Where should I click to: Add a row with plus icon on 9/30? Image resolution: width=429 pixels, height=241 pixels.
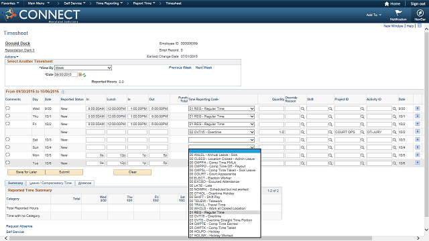pyautogui.click(x=418, y=108)
